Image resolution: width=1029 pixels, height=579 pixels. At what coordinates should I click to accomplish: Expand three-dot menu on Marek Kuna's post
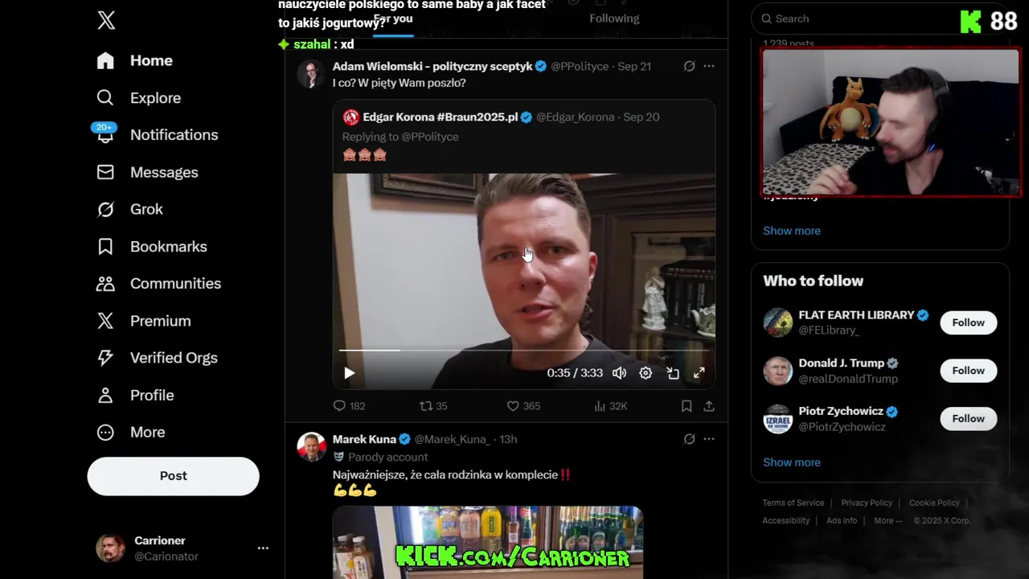tap(709, 439)
